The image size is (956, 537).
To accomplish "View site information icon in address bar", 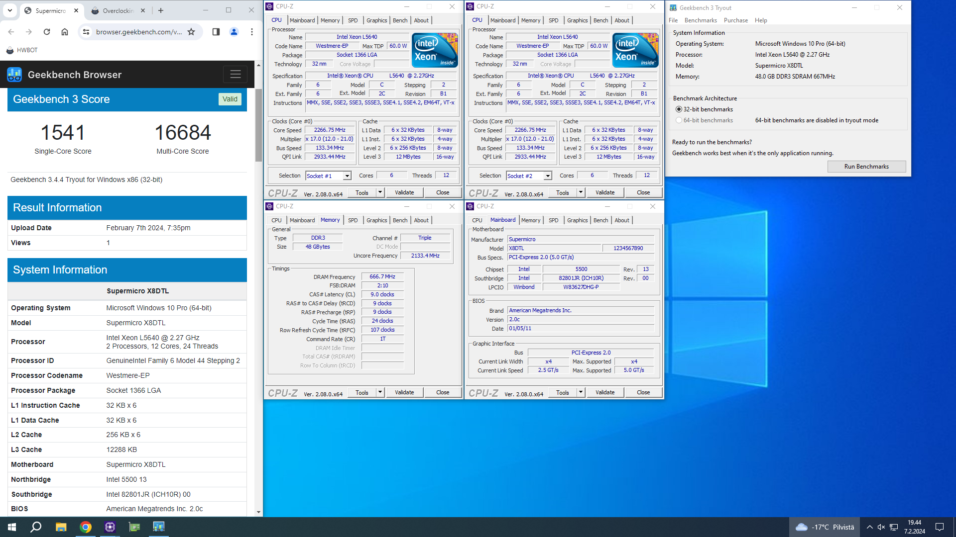I will point(86,32).
